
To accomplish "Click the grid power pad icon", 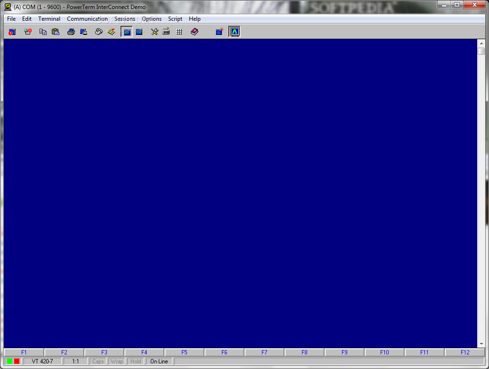I will pyautogui.click(x=179, y=32).
